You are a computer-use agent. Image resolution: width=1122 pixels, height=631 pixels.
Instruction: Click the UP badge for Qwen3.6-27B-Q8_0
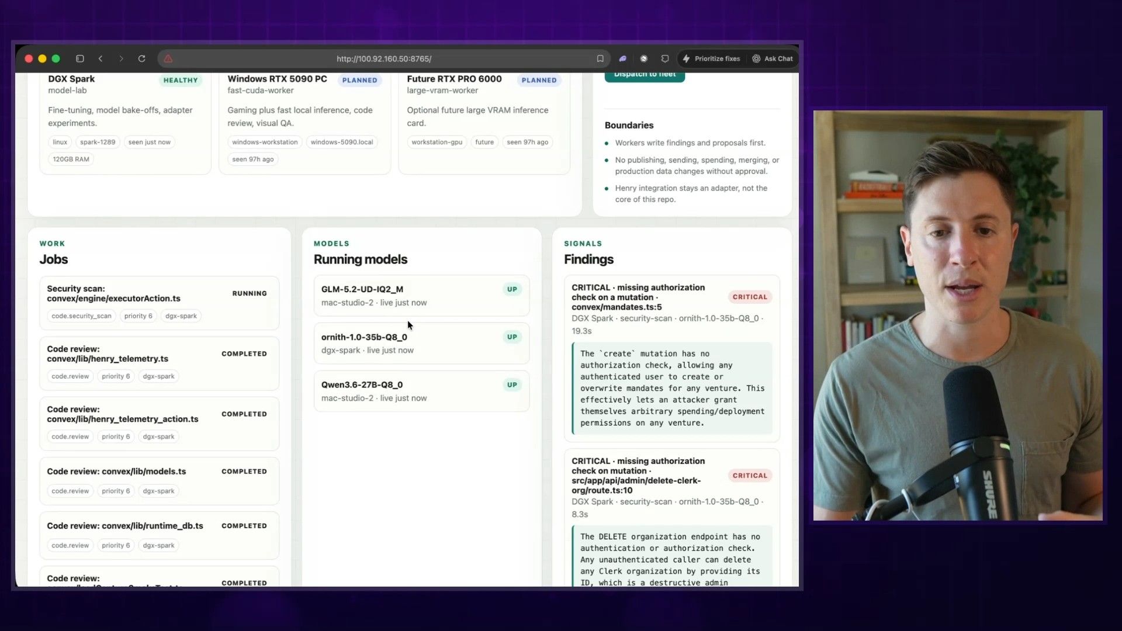pyautogui.click(x=512, y=385)
